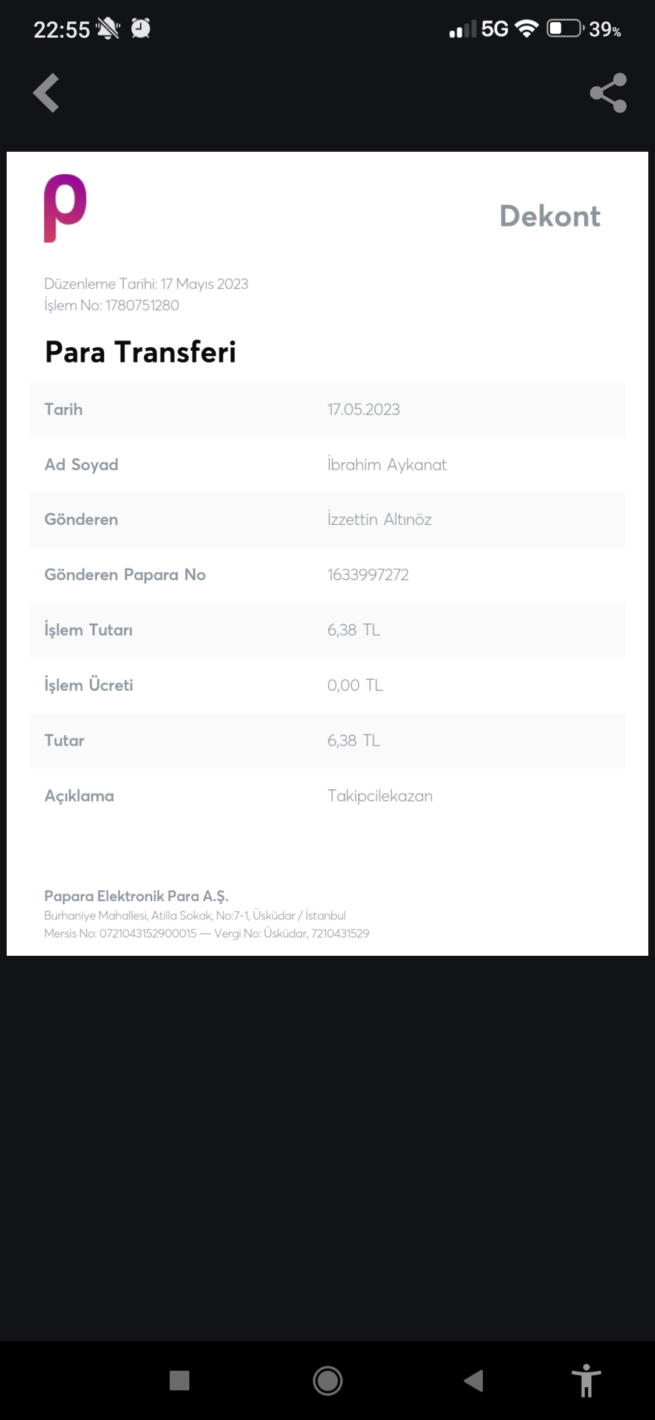Select İşlem No 1780751280 text
This screenshot has height=1420, width=655.
click(112, 305)
